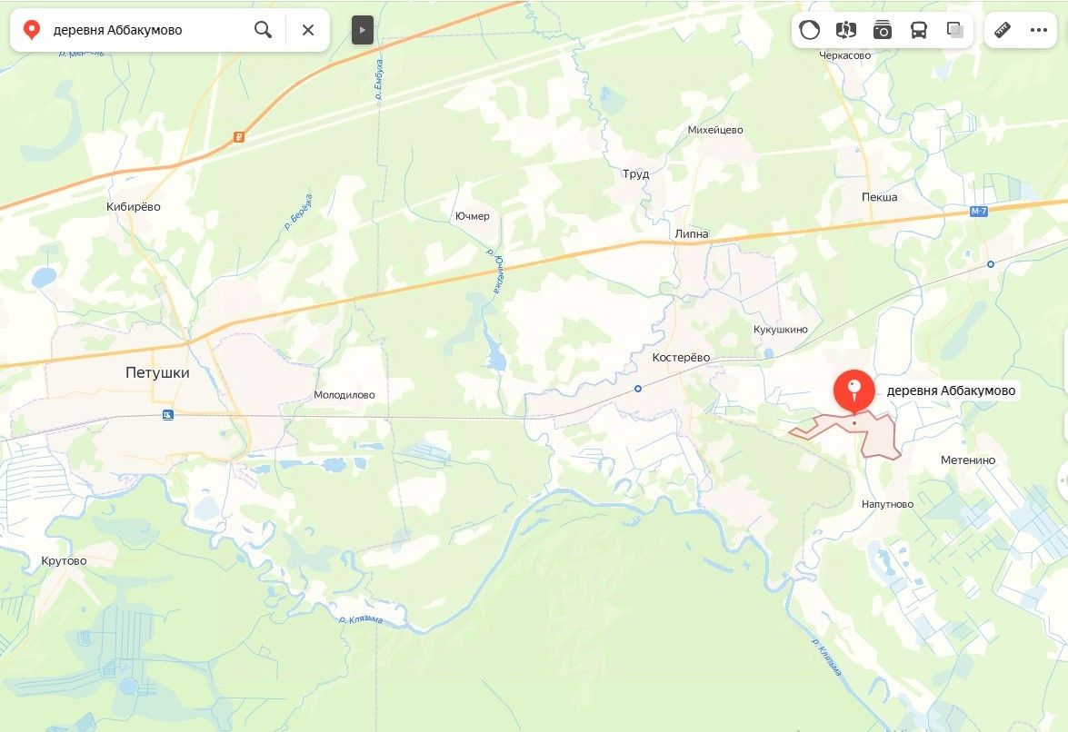The height and width of the screenshot is (732, 1068).
Task: Enable street panoramas layer
Action: (x=846, y=30)
